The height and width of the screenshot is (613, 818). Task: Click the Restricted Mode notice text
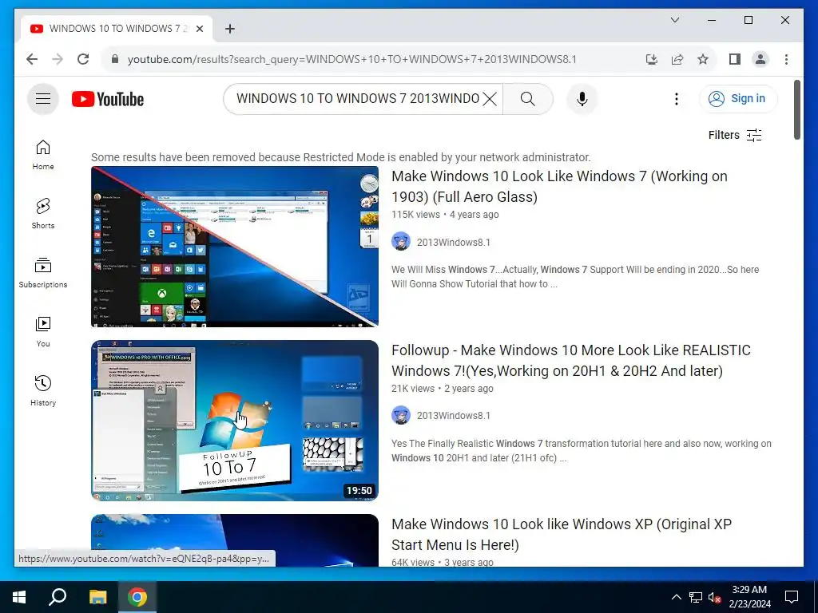point(340,157)
